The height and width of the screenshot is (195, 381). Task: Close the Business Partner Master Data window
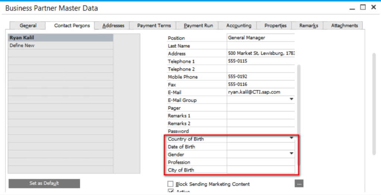tap(374, 7)
